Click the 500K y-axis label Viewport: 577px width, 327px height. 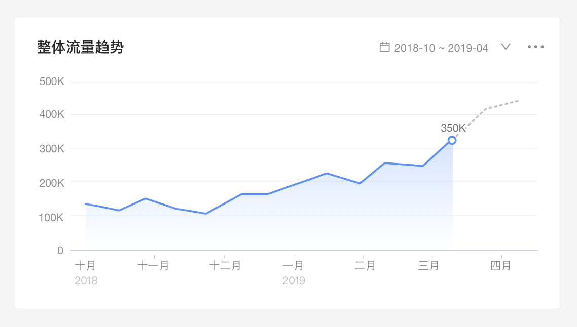pos(52,81)
